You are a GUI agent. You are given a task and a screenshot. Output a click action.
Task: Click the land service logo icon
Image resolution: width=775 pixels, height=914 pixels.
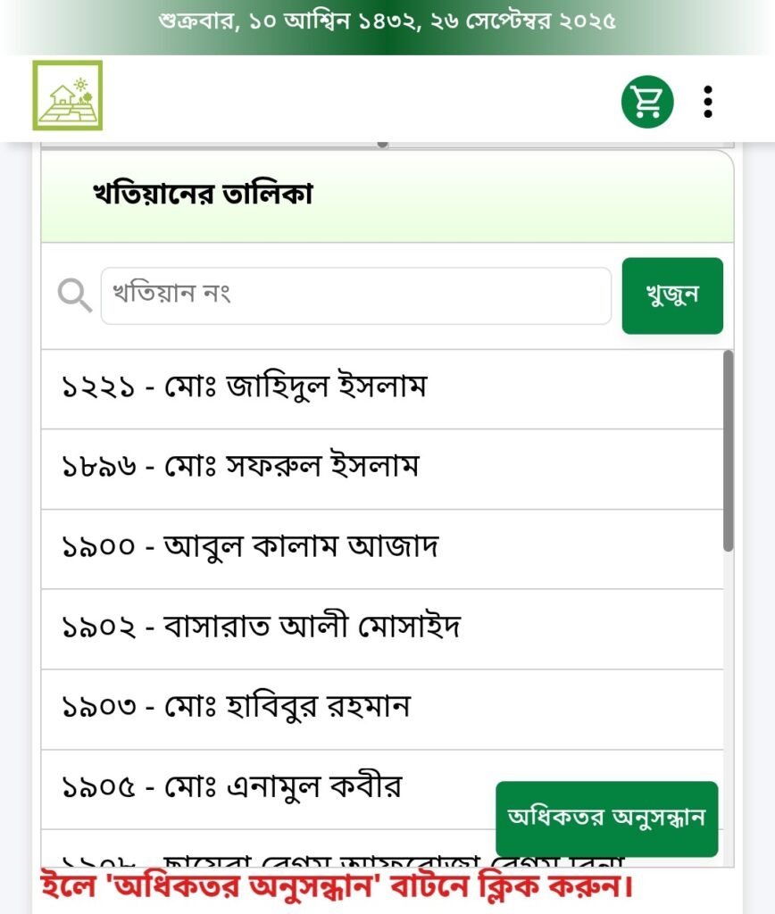coord(68,96)
